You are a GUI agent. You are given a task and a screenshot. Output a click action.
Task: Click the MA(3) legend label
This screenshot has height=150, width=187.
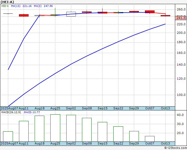click(38, 6)
